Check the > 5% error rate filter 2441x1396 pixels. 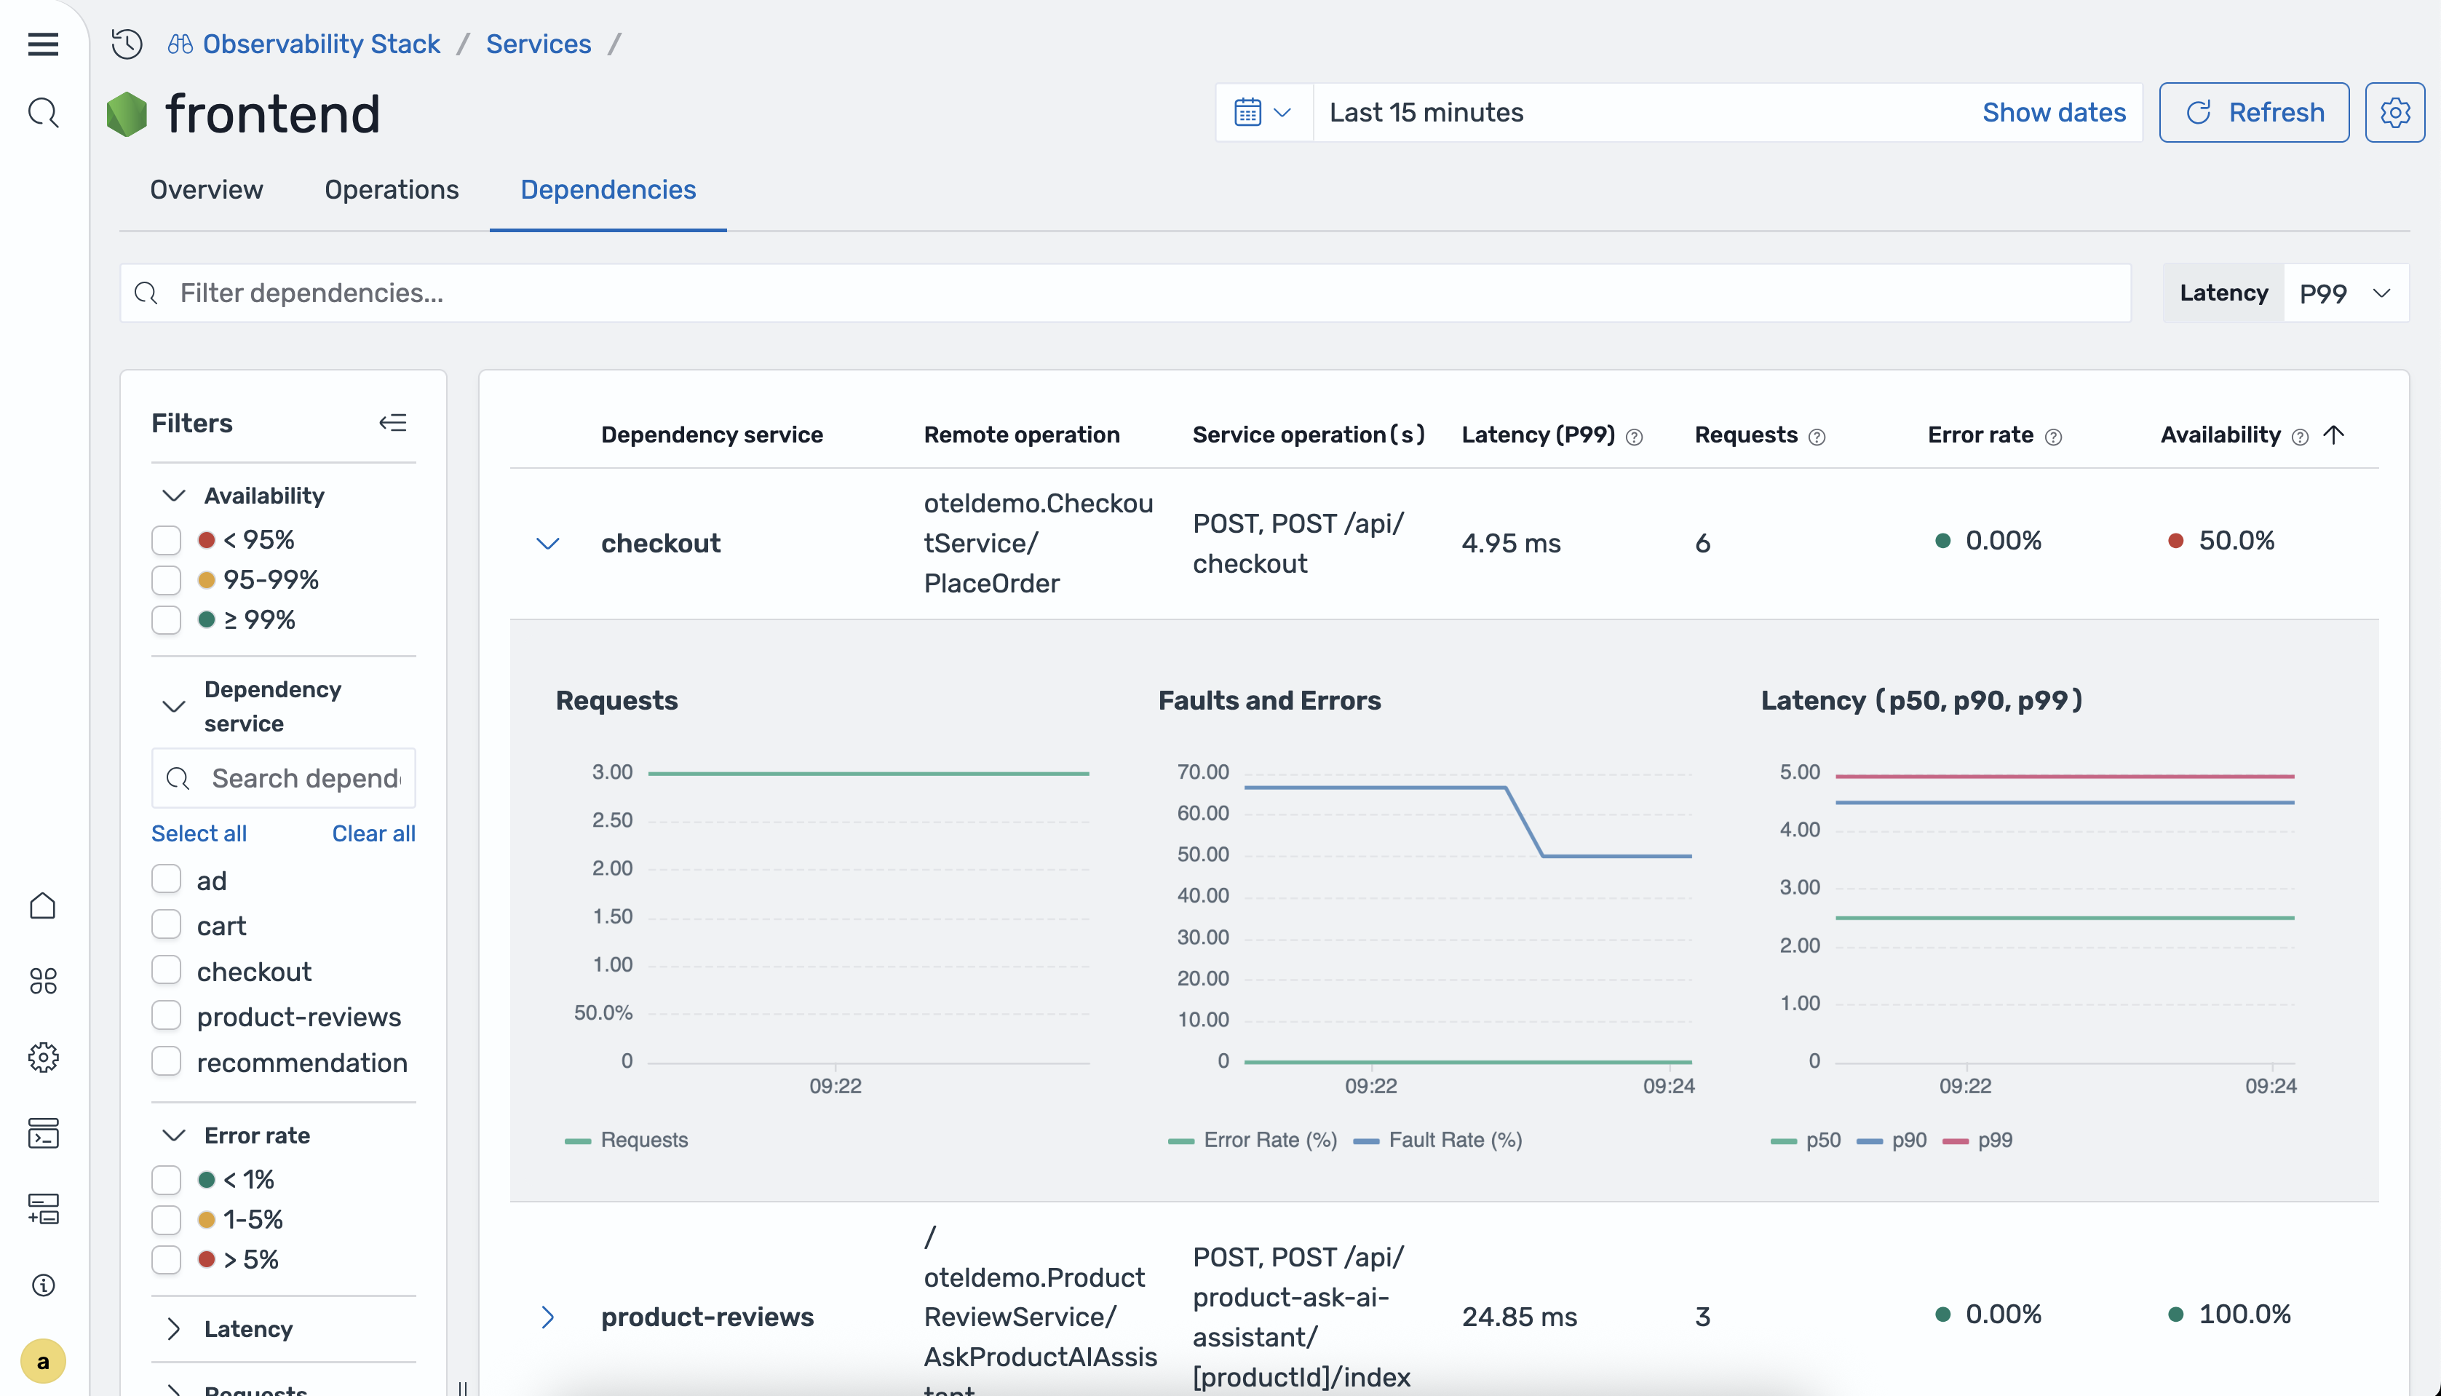(x=166, y=1259)
